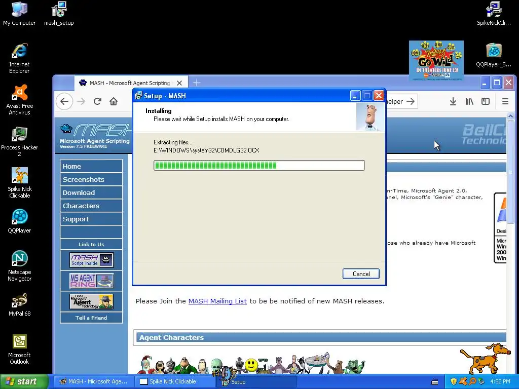Open Download in MASH site menu
Image resolution: width=519 pixels, height=389 pixels.
(91, 192)
